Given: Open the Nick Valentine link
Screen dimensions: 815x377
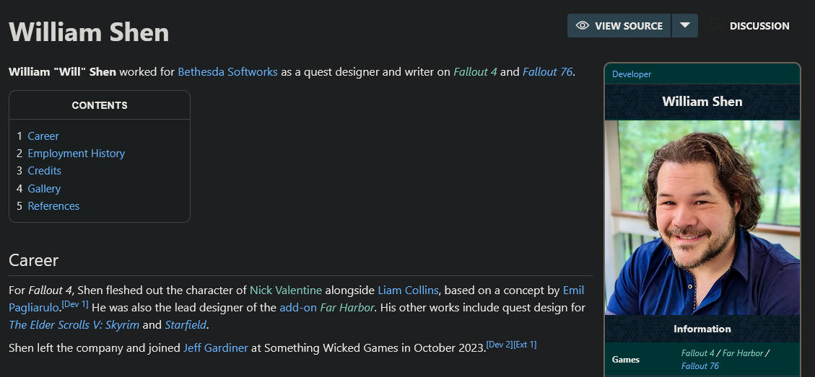Looking at the screenshot, I should click(x=286, y=290).
